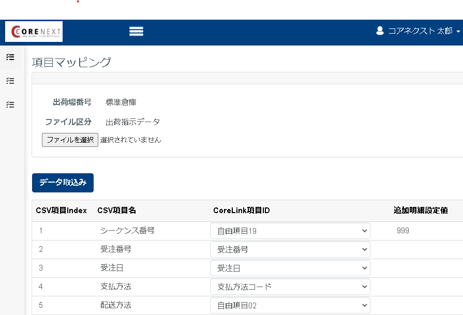
Task: Open the hamburger navigation menu
Action: tap(136, 31)
